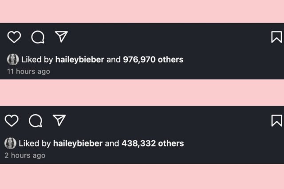Image resolution: width=284 pixels, height=189 pixels.
Task: Tap the heart icon on the 2 hours ago post
Action: 12,120
